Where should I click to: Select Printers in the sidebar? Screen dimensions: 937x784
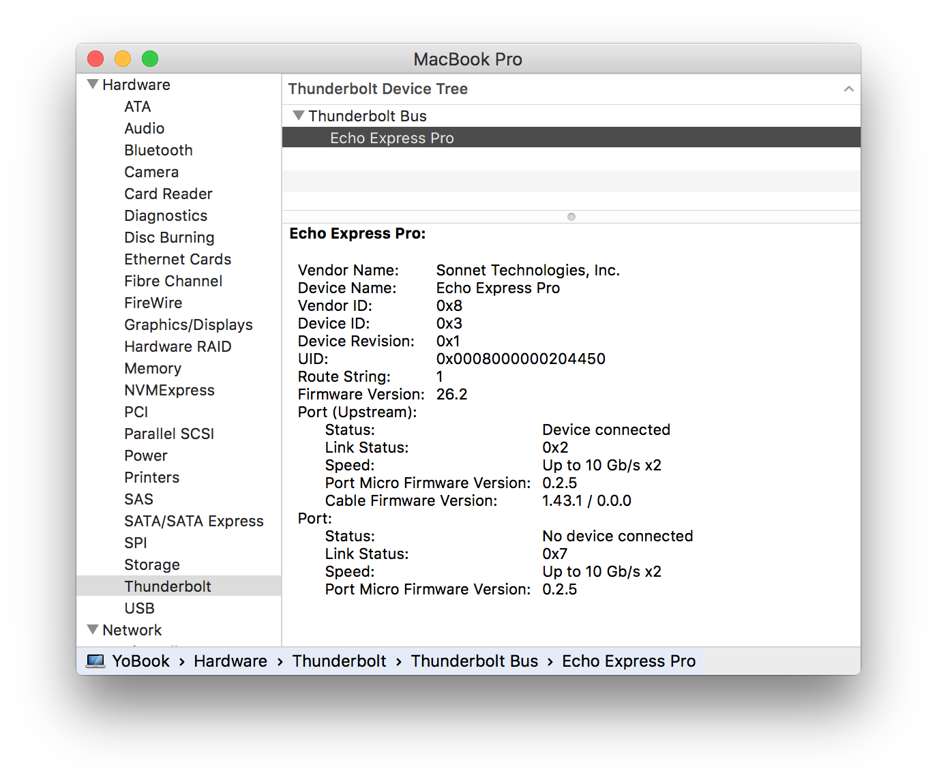[x=151, y=477]
